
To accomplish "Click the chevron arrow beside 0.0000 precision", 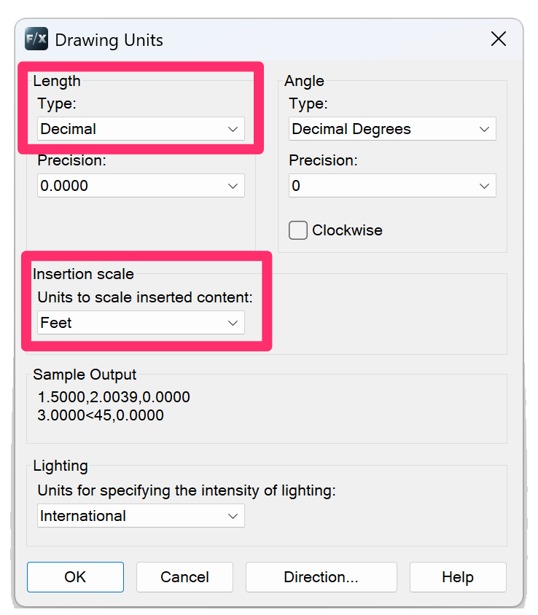I will pos(233,186).
